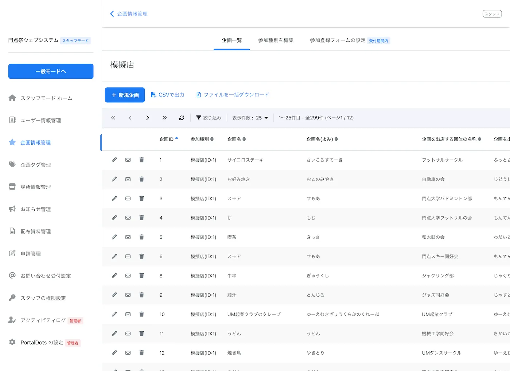Open お問い合わせ受付設定 in sidebar

click(x=51, y=276)
